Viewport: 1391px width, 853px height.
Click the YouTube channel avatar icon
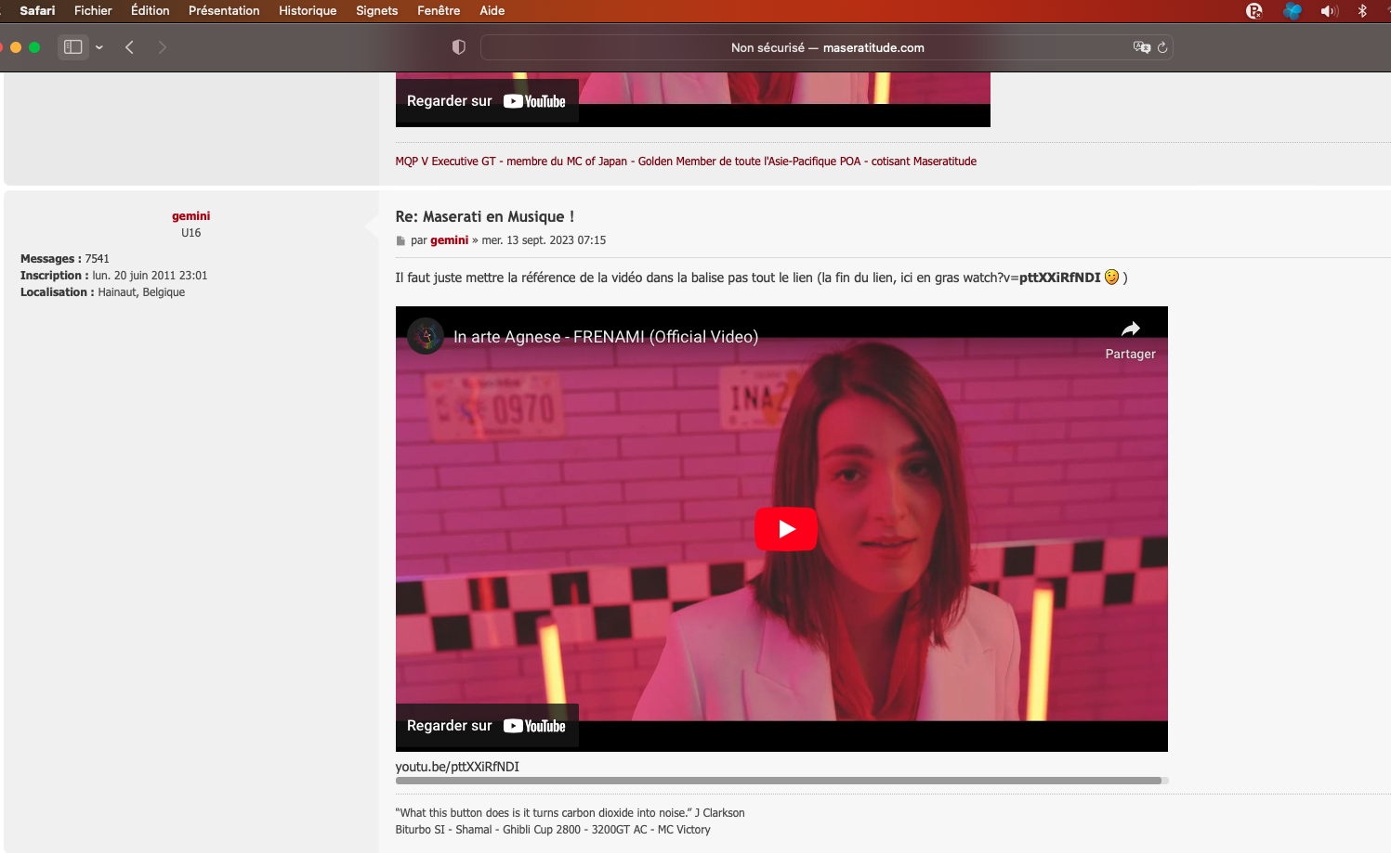[426, 336]
